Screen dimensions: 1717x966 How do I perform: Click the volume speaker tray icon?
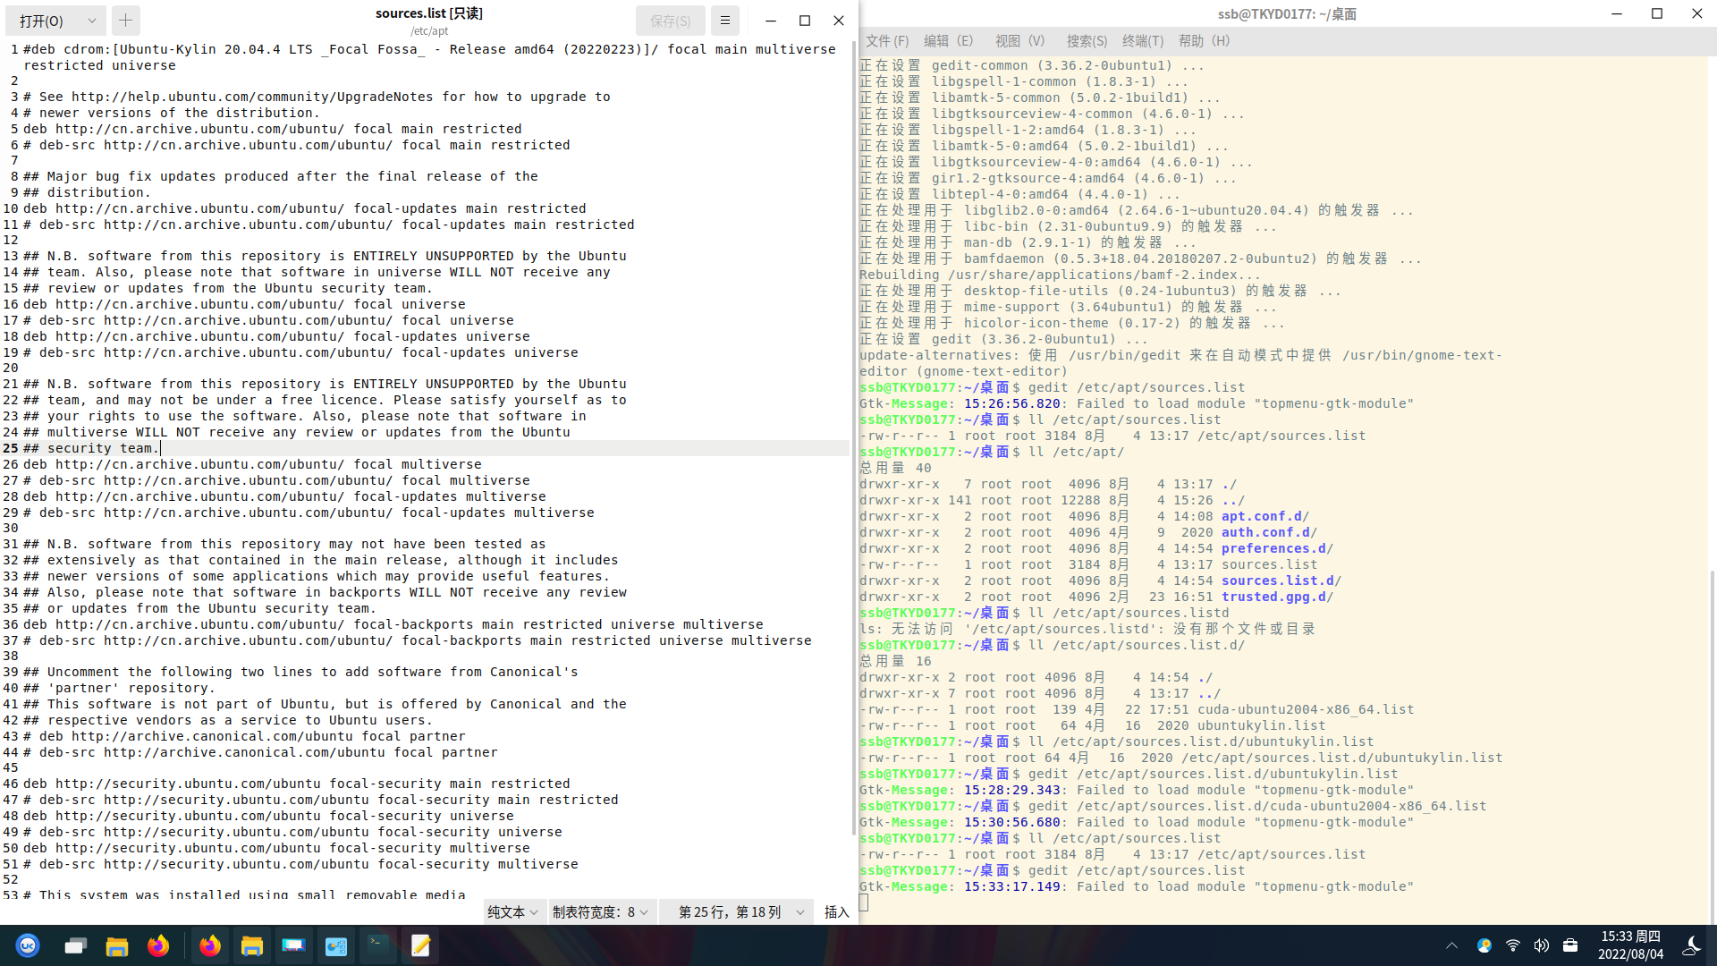point(1541,945)
